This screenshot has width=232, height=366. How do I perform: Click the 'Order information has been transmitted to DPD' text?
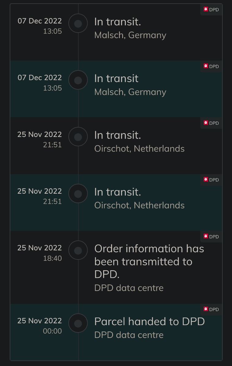tap(149, 261)
